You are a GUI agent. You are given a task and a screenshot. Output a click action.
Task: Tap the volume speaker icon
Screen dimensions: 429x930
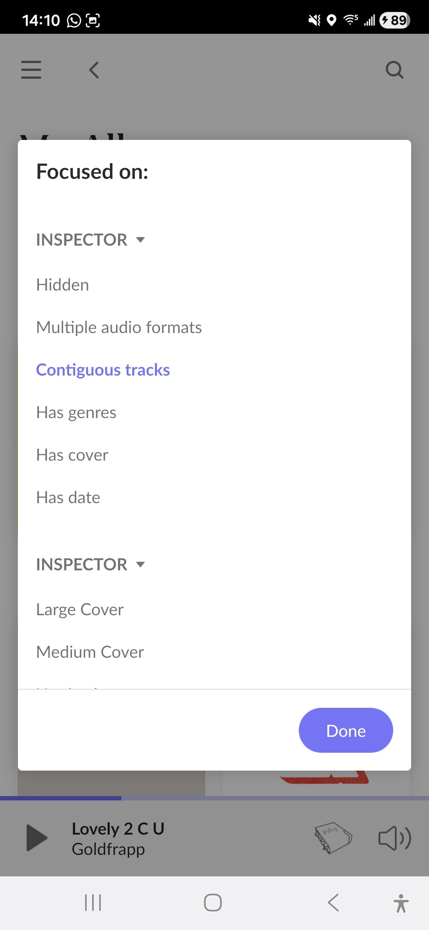(394, 838)
